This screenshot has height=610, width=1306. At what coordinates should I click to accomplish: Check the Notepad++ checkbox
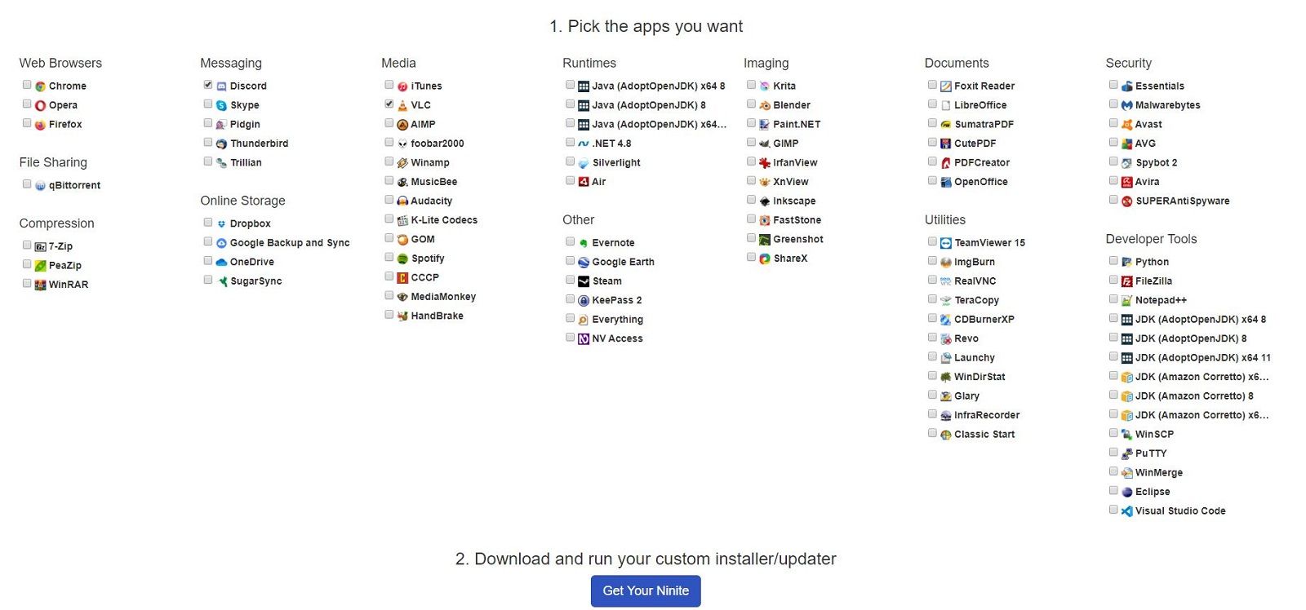pos(1113,299)
